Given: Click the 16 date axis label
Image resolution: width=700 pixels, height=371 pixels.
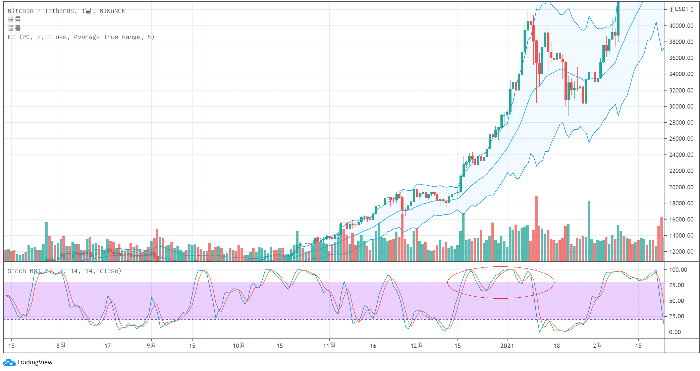Looking at the screenshot, I should [373, 346].
